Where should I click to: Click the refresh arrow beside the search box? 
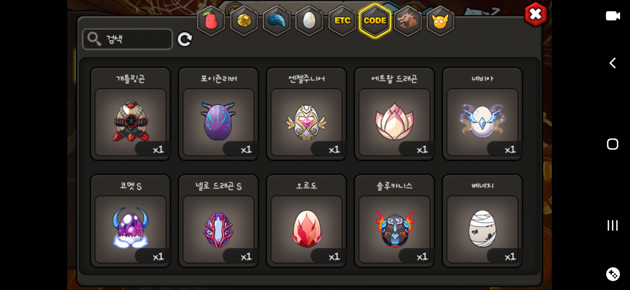point(185,39)
